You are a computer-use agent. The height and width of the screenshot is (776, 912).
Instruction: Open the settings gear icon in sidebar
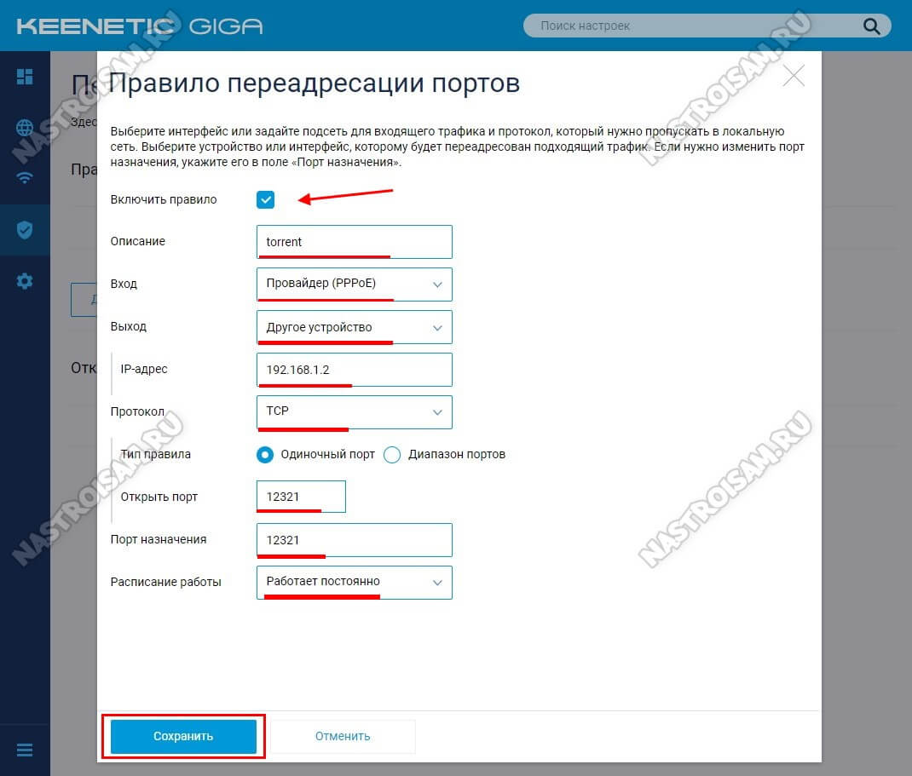[25, 281]
